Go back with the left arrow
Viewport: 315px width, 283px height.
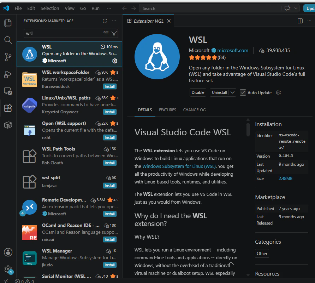click(124, 8)
